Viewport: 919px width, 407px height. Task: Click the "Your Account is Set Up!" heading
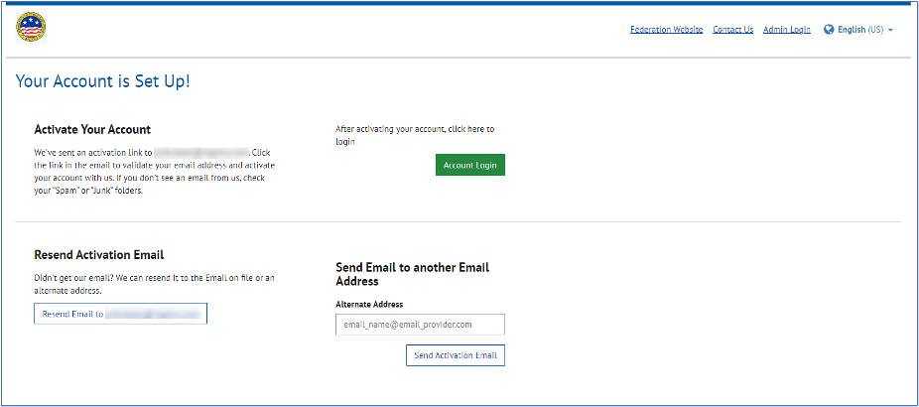[102, 80]
